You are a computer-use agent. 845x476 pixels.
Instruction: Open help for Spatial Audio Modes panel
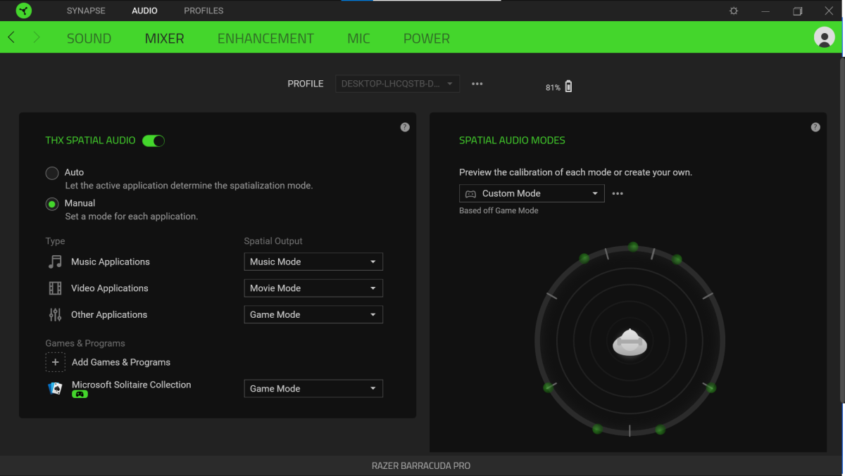815,127
